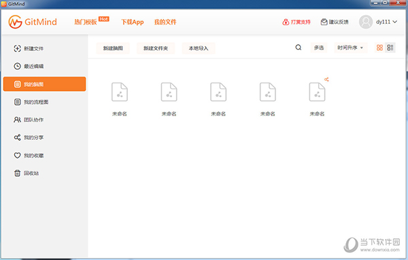Image resolution: width=408 pixels, height=260 pixels.
Task: Click the 新建文件 plus icon in sidebar
Action: click(17, 49)
